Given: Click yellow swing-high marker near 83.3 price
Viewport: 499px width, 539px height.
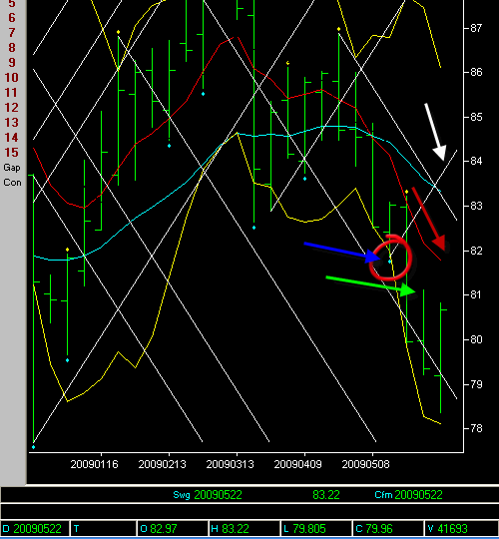Looking at the screenshot, I should coord(406,192).
